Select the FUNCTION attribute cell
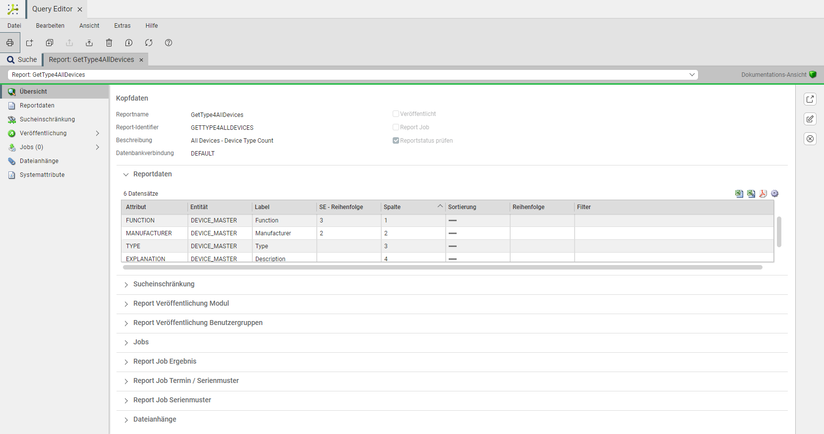Viewport: 824px width, 434px height. (155, 220)
